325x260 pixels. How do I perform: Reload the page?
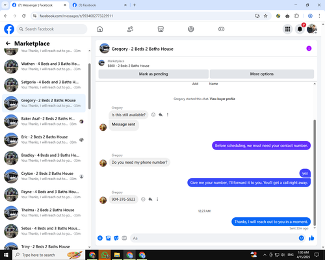tap(24, 16)
